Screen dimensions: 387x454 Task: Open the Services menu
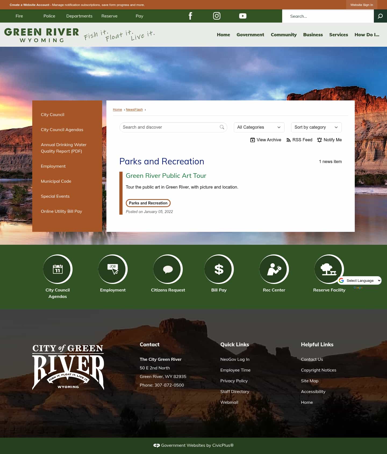click(338, 35)
